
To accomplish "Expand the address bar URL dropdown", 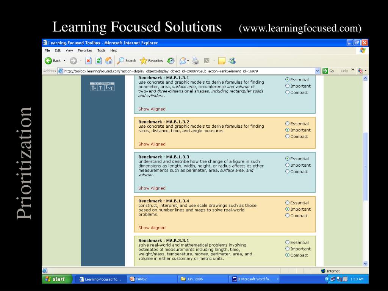I will [x=318, y=71].
